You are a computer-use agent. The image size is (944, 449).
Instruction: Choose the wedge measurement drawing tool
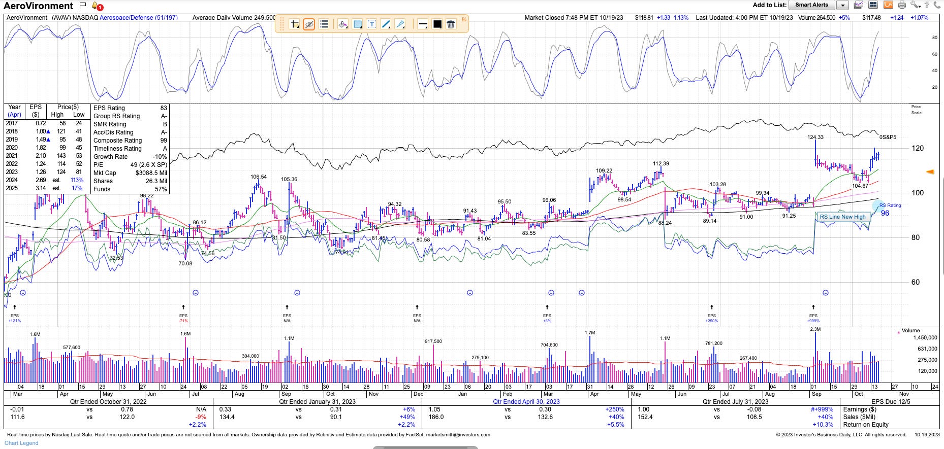coord(400,24)
